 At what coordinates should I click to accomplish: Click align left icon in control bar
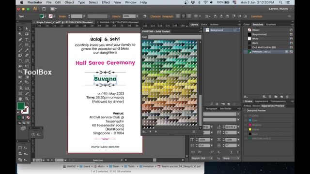178,16
